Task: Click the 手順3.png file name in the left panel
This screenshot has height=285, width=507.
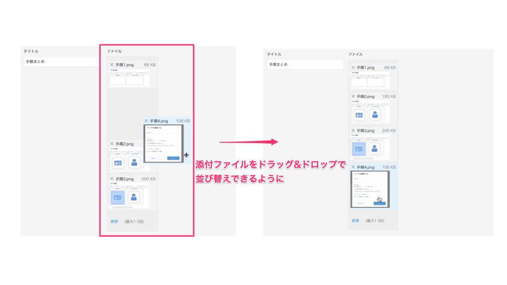Action: coord(124,179)
